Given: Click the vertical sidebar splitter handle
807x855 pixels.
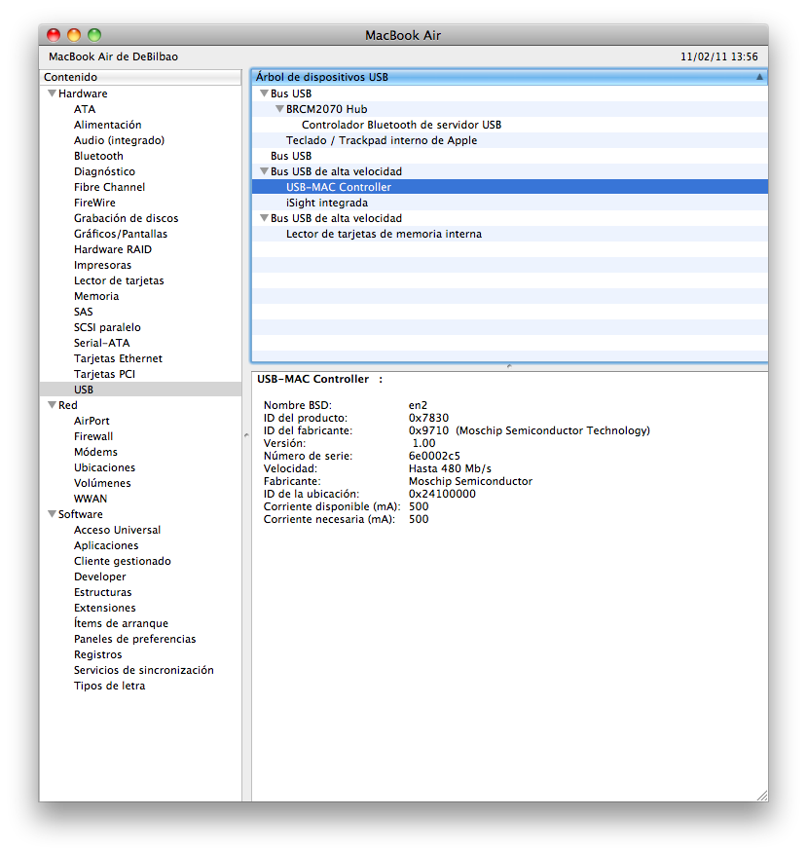Looking at the screenshot, I should (246, 435).
